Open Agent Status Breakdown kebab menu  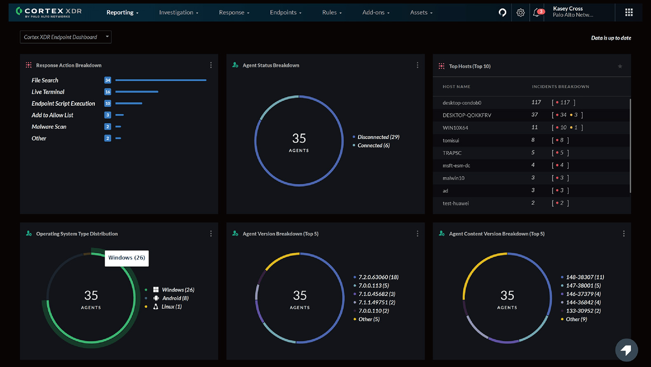[417, 65]
